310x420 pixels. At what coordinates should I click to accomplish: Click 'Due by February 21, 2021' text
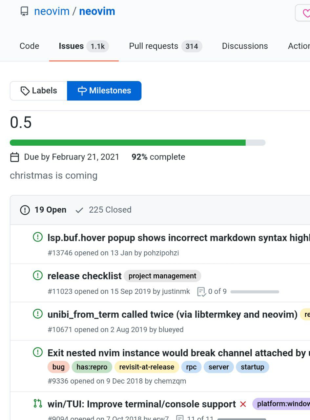72,157
